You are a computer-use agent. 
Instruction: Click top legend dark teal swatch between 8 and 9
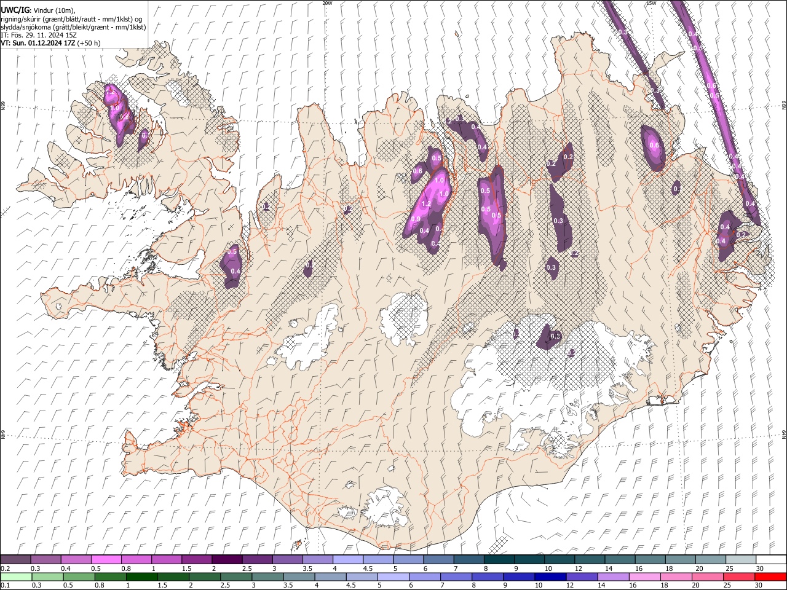click(x=499, y=560)
